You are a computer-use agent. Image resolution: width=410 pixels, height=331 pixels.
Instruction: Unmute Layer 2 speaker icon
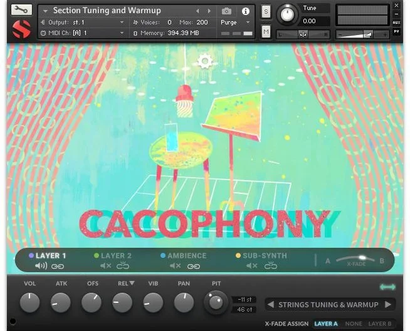[106, 266]
